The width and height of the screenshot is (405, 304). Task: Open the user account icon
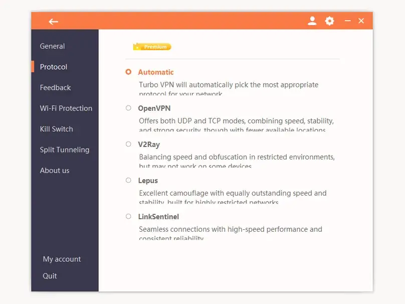pyautogui.click(x=312, y=21)
